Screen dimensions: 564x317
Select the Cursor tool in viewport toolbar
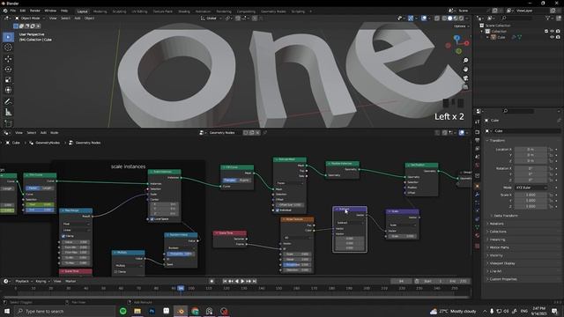tap(8, 48)
